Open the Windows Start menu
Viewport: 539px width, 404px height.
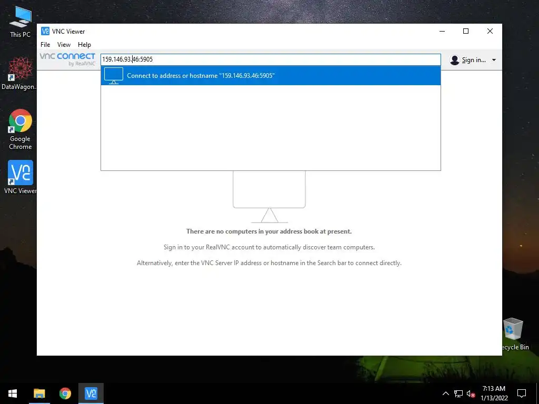coord(13,393)
